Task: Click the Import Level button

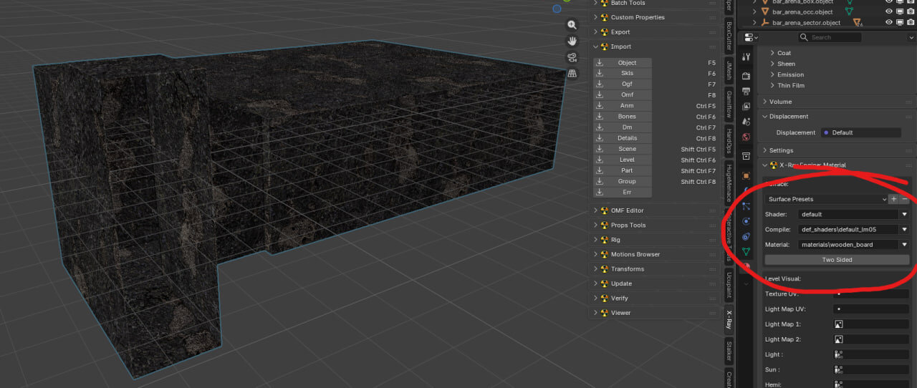Action: tap(623, 160)
